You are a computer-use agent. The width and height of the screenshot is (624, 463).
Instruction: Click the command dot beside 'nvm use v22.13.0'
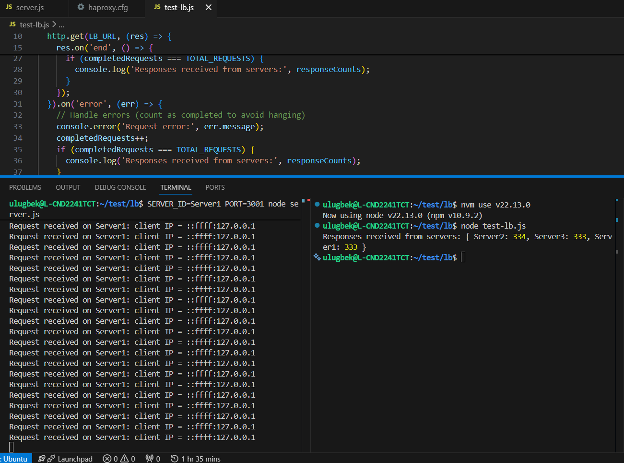point(317,205)
